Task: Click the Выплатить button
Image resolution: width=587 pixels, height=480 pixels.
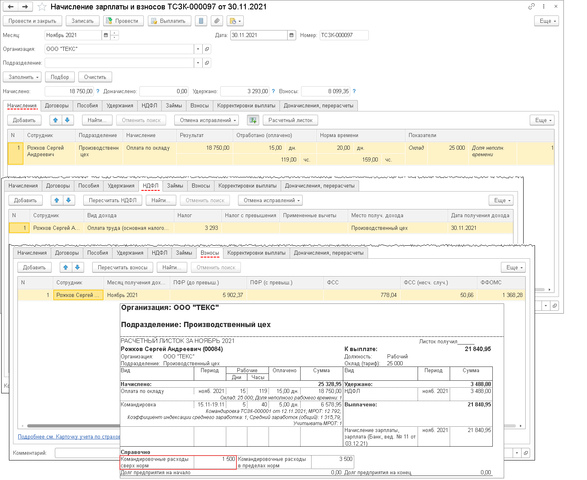Action: 169,21
